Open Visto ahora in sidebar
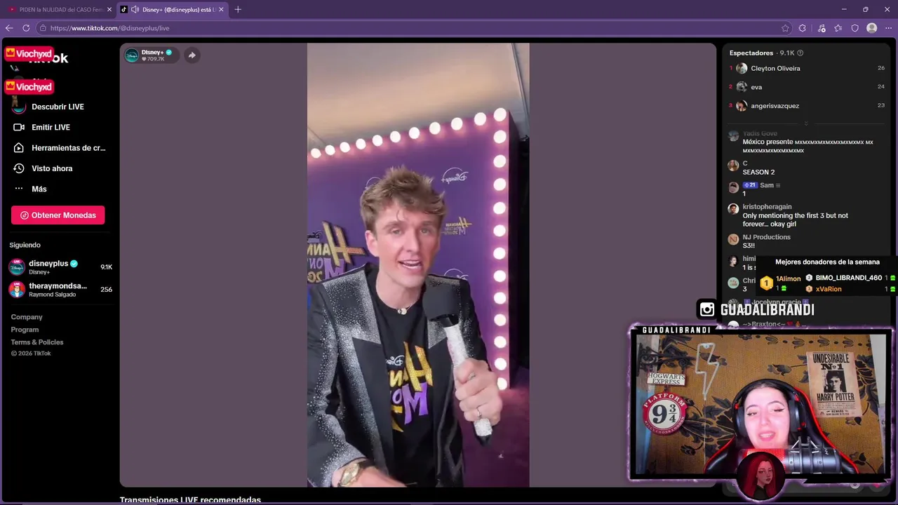The image size is (898, 505). tap(52, 168)
